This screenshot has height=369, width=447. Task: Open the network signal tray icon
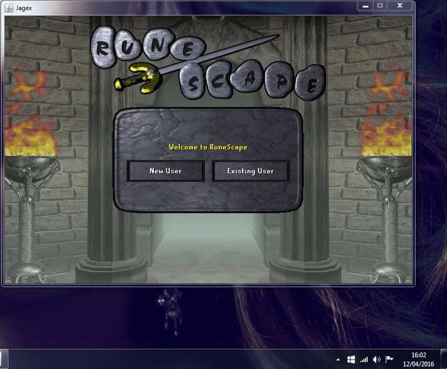tap(364, 360)
